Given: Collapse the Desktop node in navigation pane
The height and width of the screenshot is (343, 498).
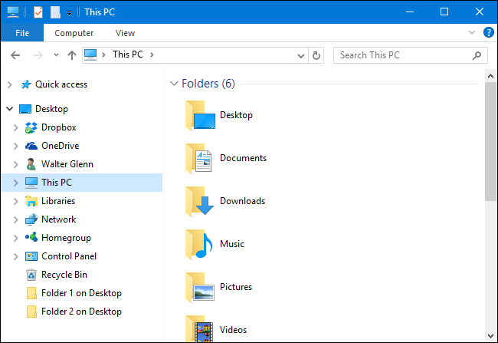Looking at the screenshot, I should point(10,109).
